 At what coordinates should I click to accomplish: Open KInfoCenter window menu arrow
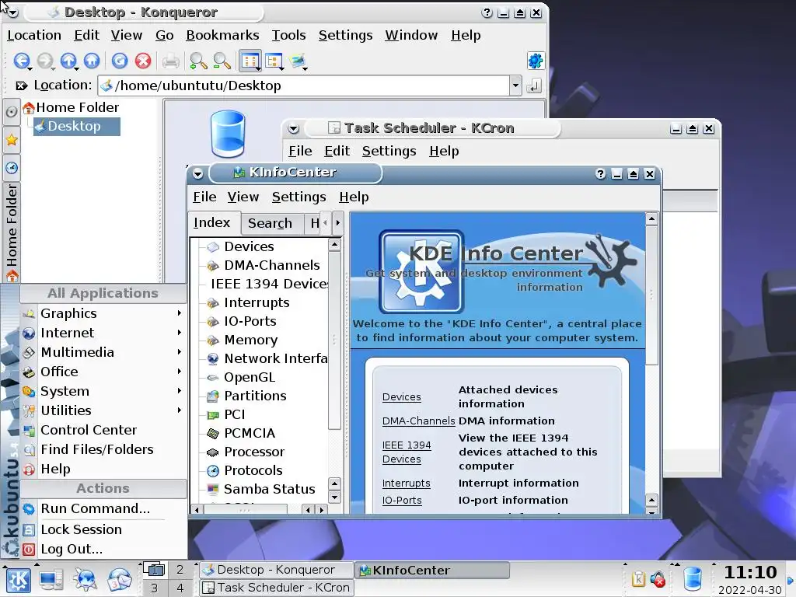pyautogui.click(x=198, y=174)
